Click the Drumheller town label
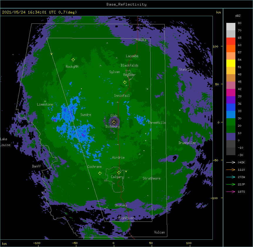Viewport: 253px width, 247px height. (x=187, y=143)
